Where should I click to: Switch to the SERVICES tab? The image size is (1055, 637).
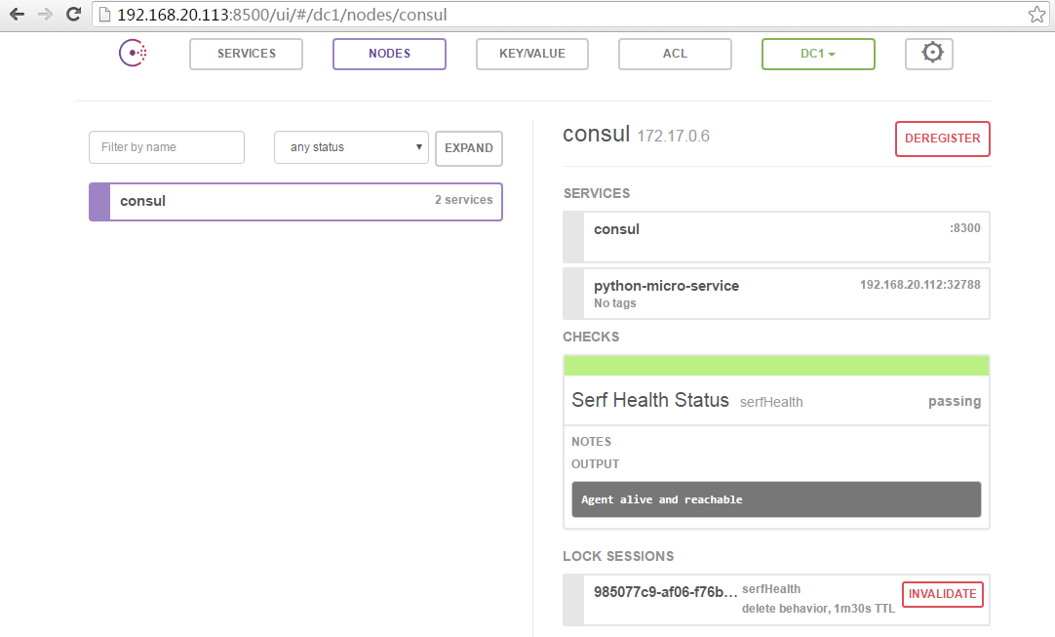coord(246,54)
